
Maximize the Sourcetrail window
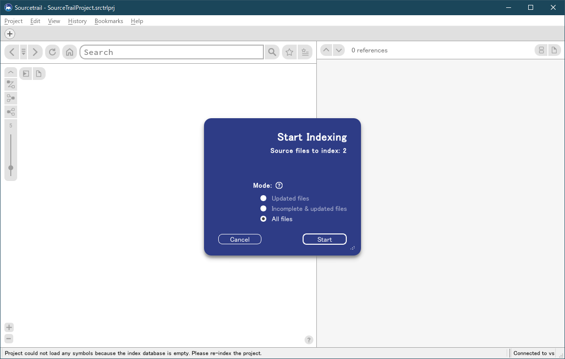coord(530,7)
